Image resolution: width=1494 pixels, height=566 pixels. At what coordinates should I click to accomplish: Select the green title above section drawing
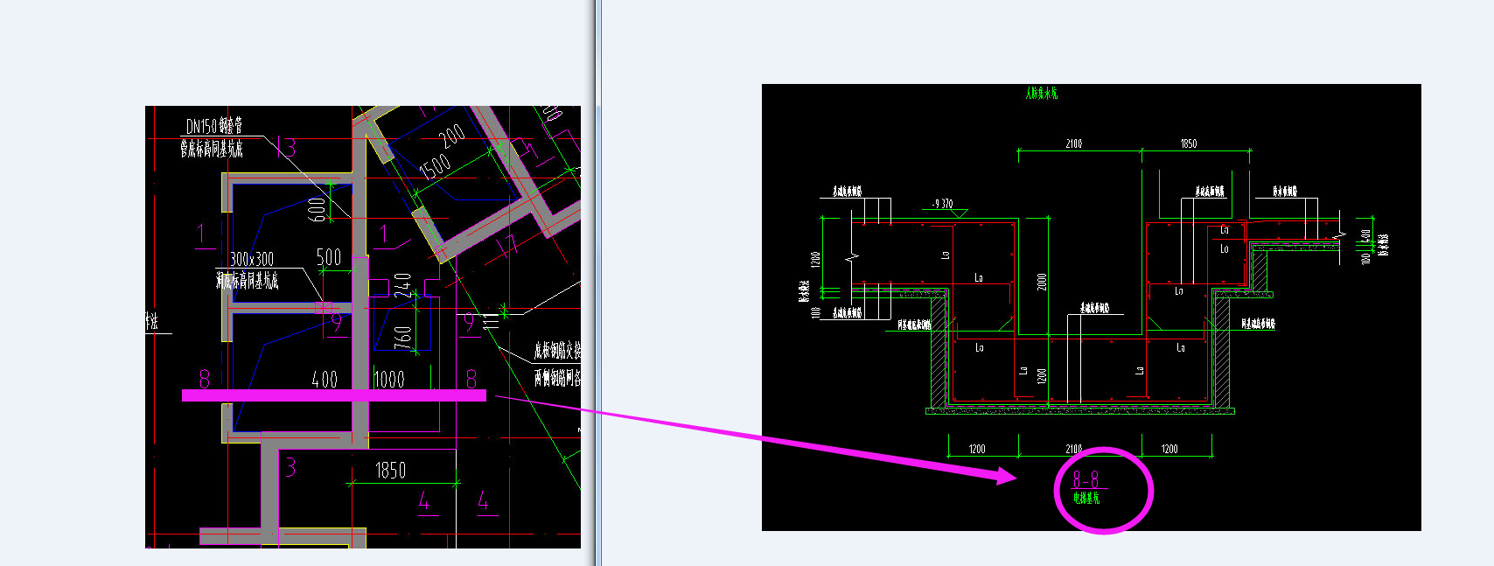coord(1042,93)
